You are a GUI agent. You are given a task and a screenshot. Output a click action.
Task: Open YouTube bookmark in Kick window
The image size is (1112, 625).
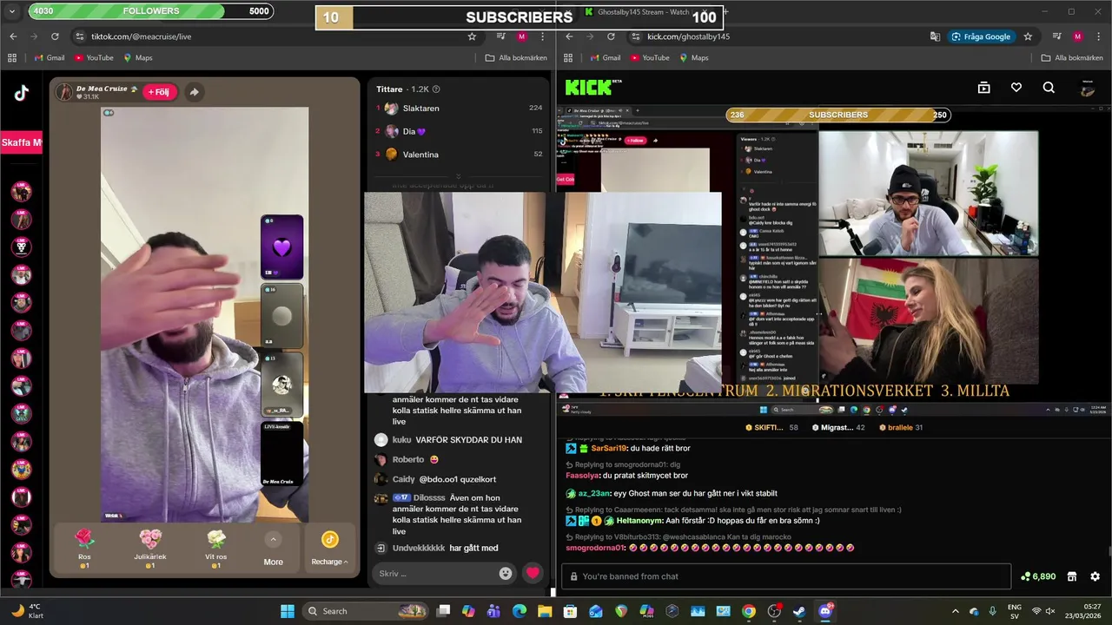[x=650, y=58]
